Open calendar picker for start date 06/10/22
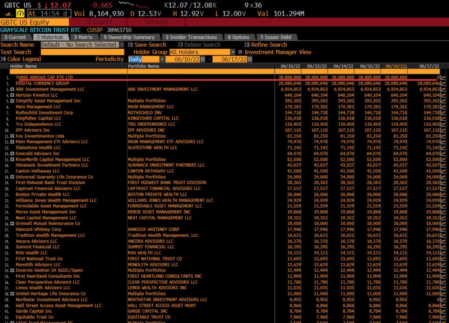 pyautogui.click(x=203, y=60)
